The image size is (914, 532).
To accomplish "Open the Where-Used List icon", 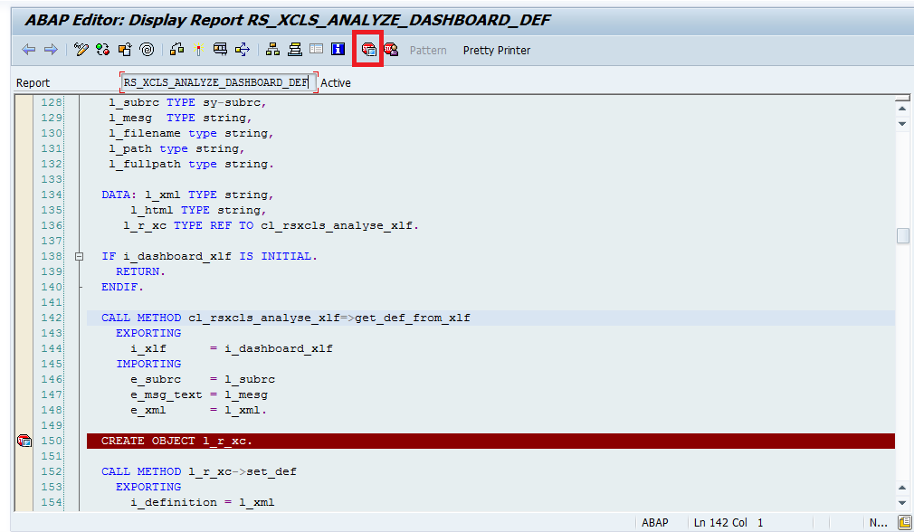I will [x=243, y=50].
